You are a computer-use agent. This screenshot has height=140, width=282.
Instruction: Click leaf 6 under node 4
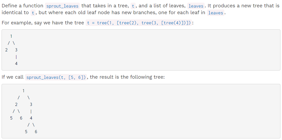click(36, 132)
